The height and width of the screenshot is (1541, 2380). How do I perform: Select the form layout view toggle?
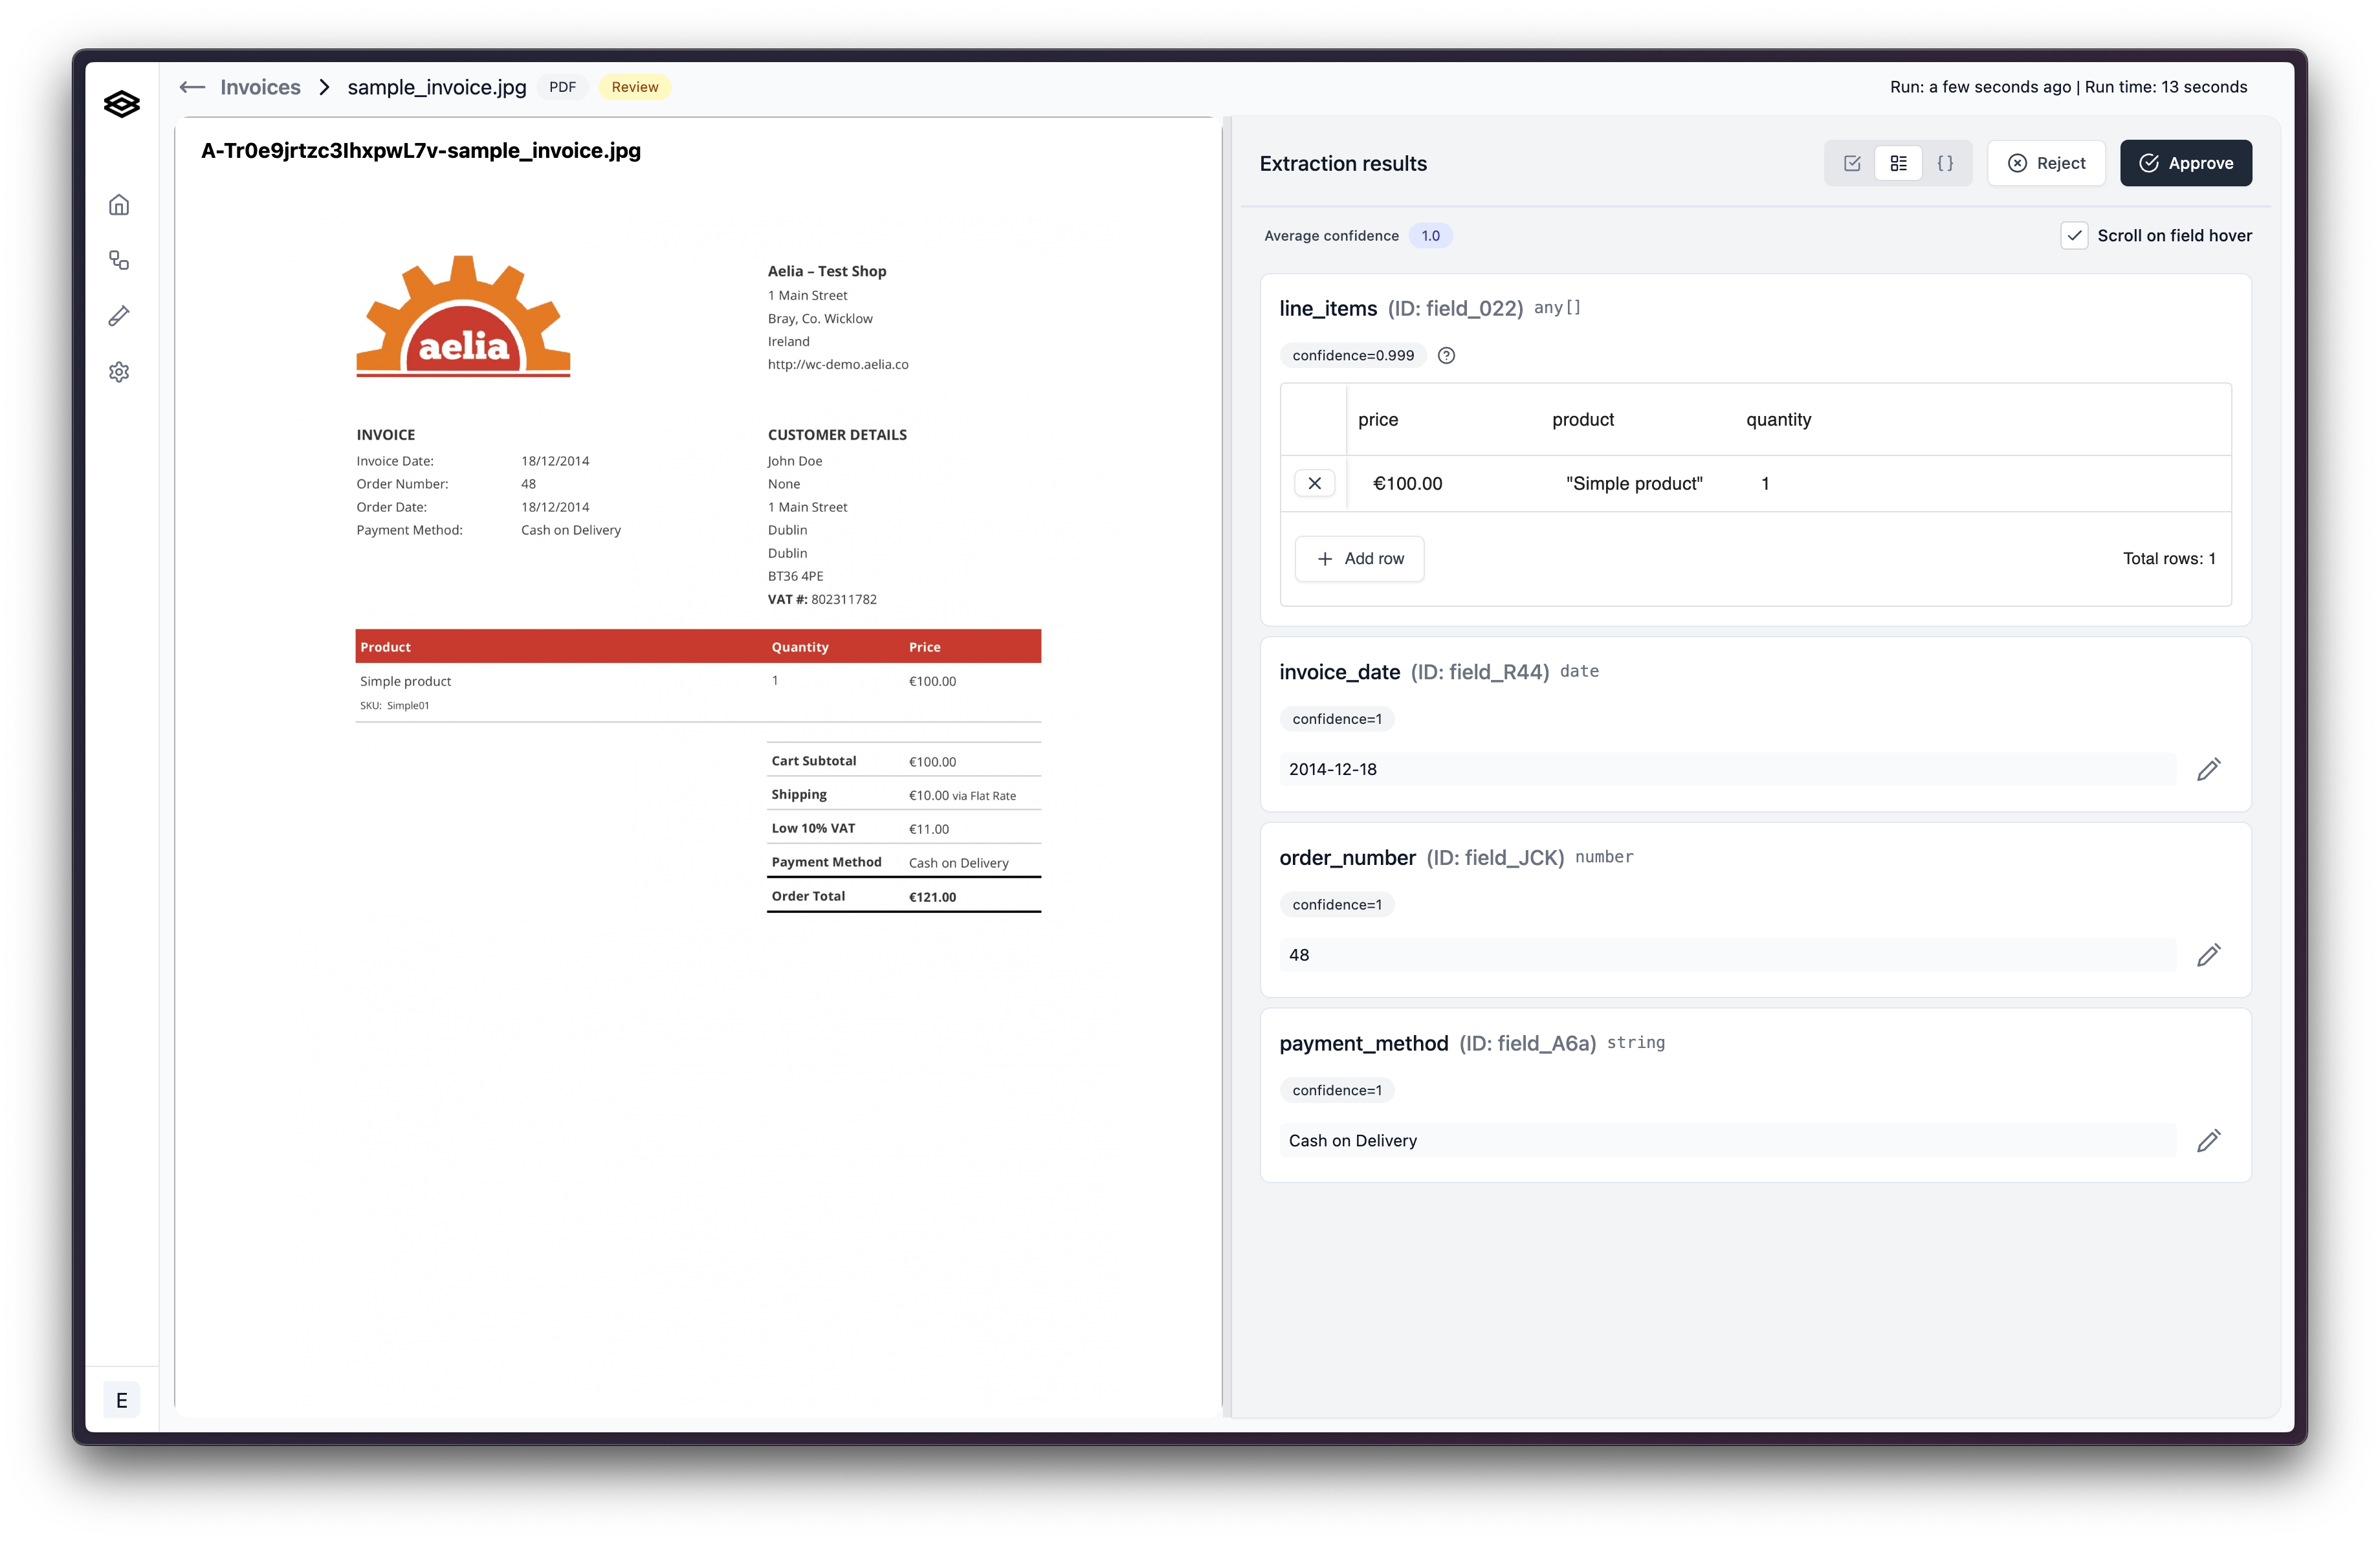(x=1898, y=163)
